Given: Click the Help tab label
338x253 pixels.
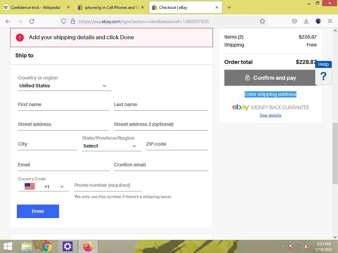Looking at the screenshot, I should pos(323,64).
